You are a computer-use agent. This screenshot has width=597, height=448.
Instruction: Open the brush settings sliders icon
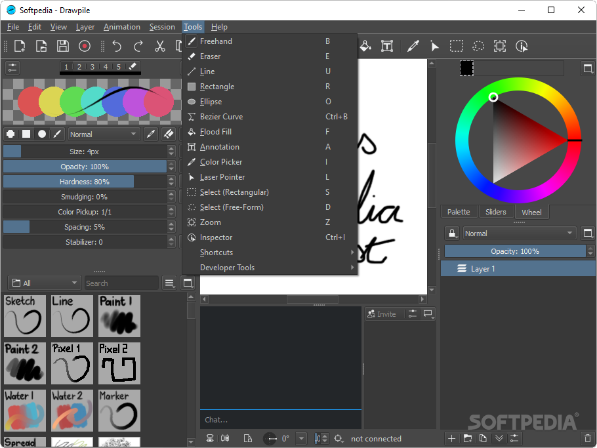tap(12, 68)
